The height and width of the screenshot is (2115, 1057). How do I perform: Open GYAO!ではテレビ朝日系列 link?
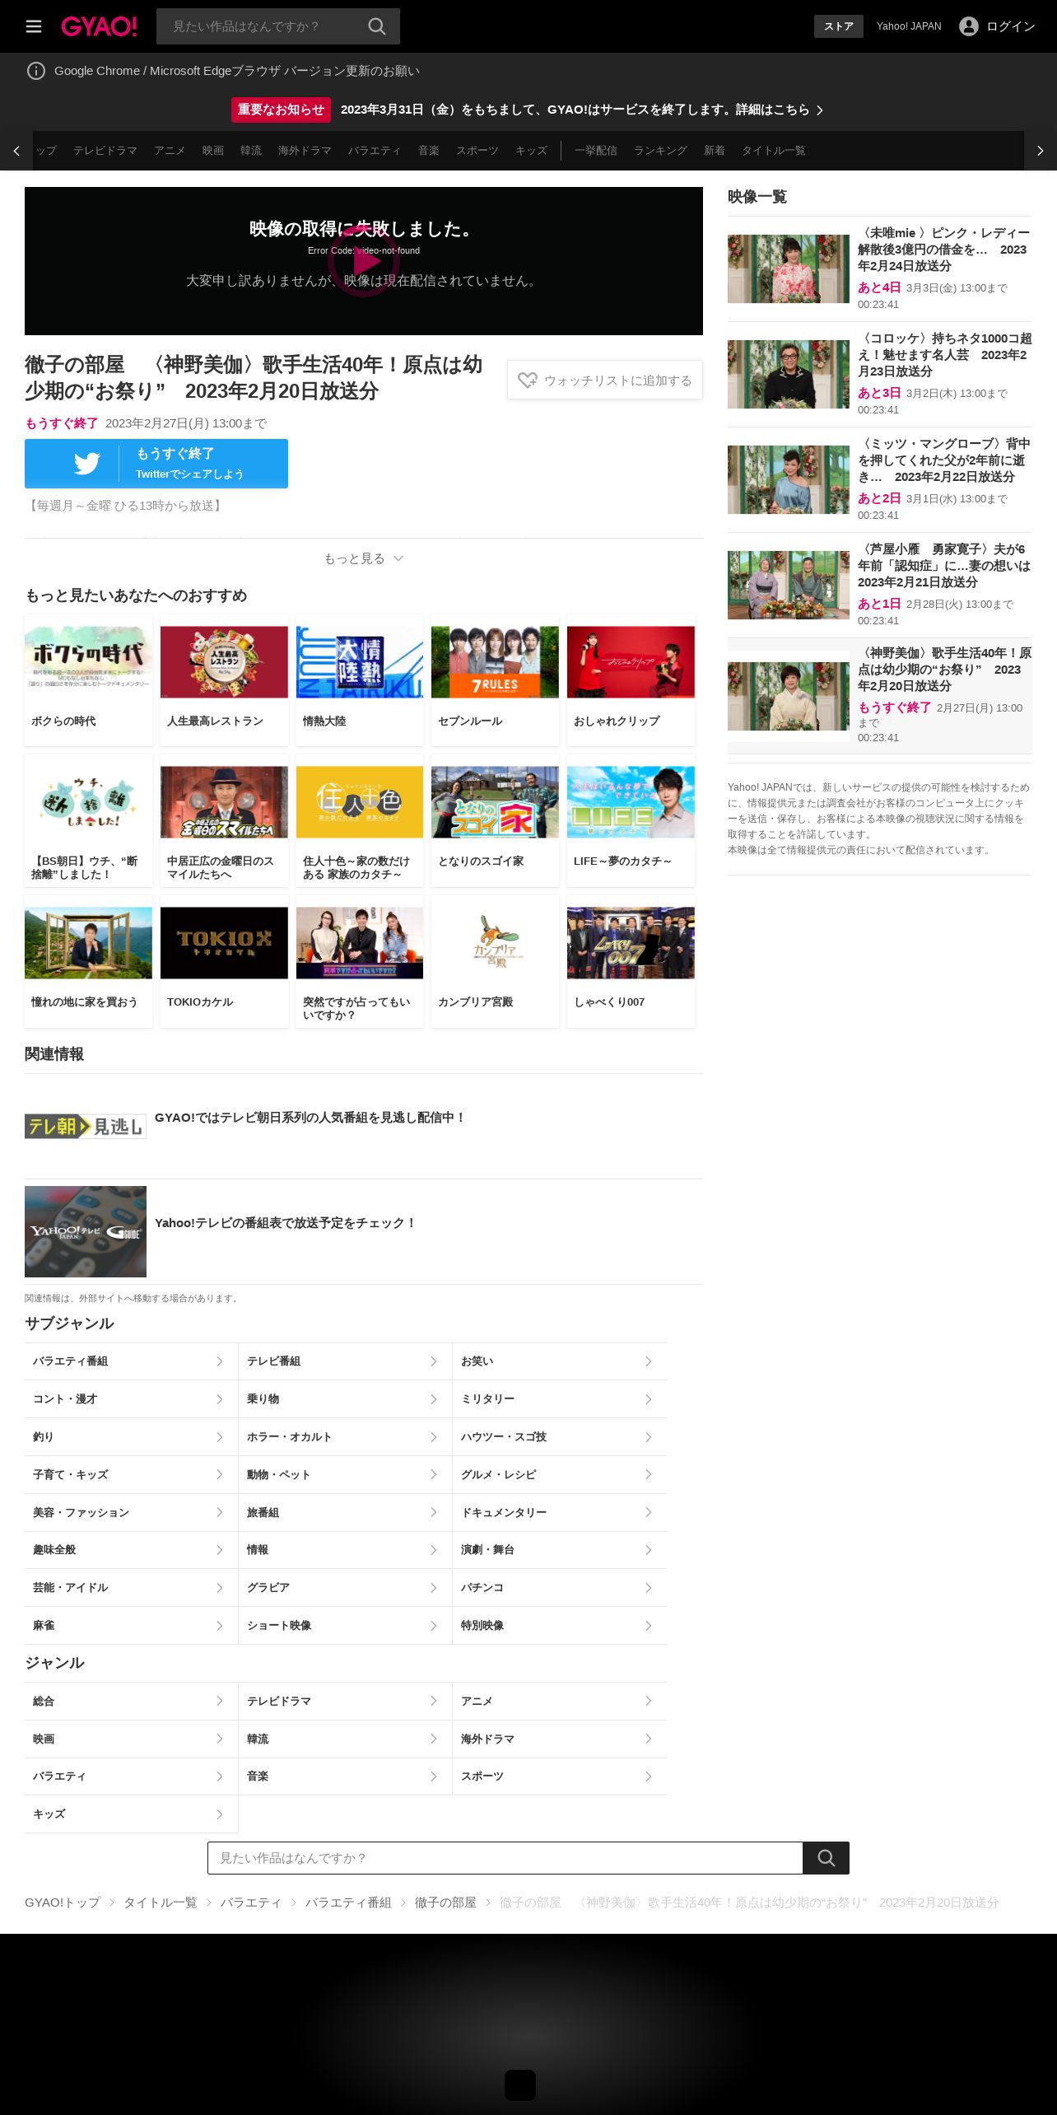pyautogui.click(x=310, y=1118)
